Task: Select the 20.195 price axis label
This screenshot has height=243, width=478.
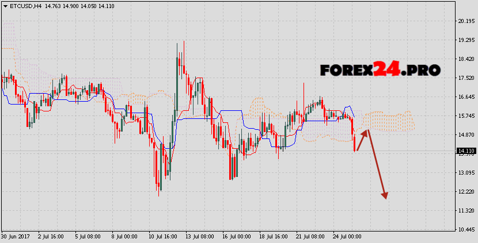Action: pyautogui.click(x=465, y=21)
